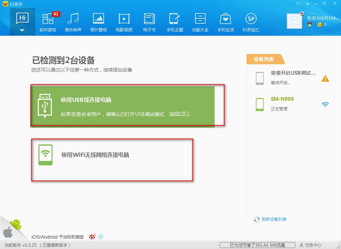Select device 需要开启USB调试

(x=293, y=78)
